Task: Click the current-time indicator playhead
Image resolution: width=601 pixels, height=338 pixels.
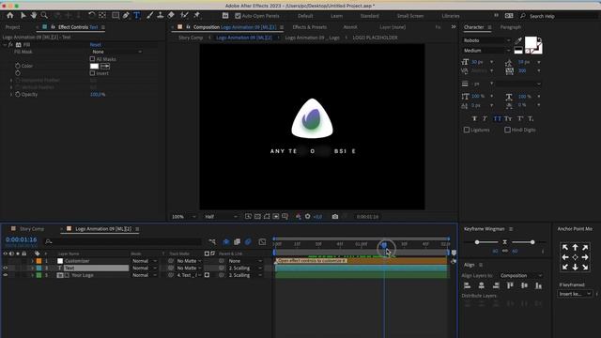Action: pyautogui.click(x=384, y=245)
